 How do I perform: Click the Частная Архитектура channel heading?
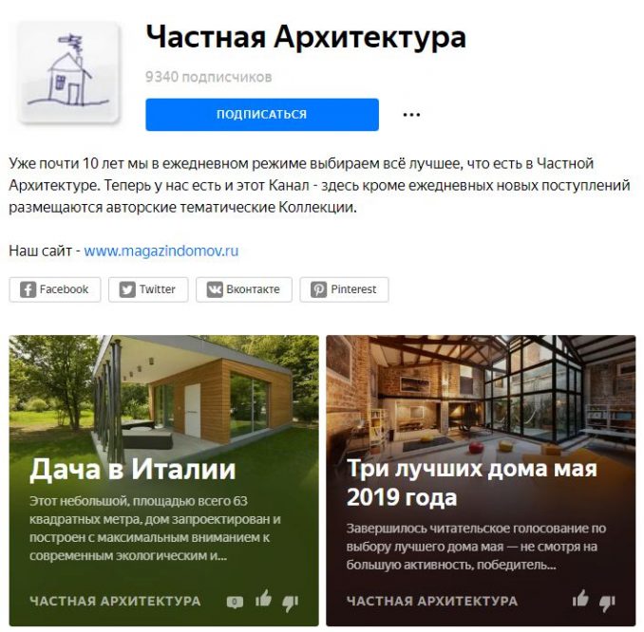[x=306, y=38]
